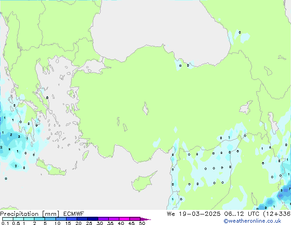Click the 30–35 mm purple legend swatch

coord(103,219)
